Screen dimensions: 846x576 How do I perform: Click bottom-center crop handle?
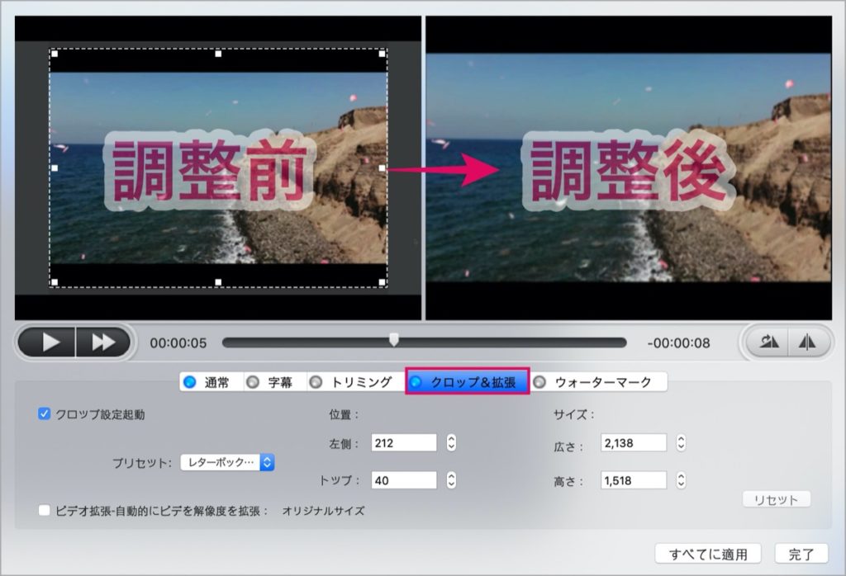click(x=218, y=281)
